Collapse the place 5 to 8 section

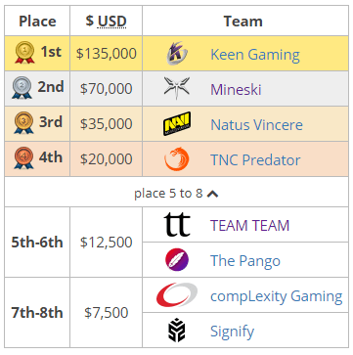click(x=176, y=194)
